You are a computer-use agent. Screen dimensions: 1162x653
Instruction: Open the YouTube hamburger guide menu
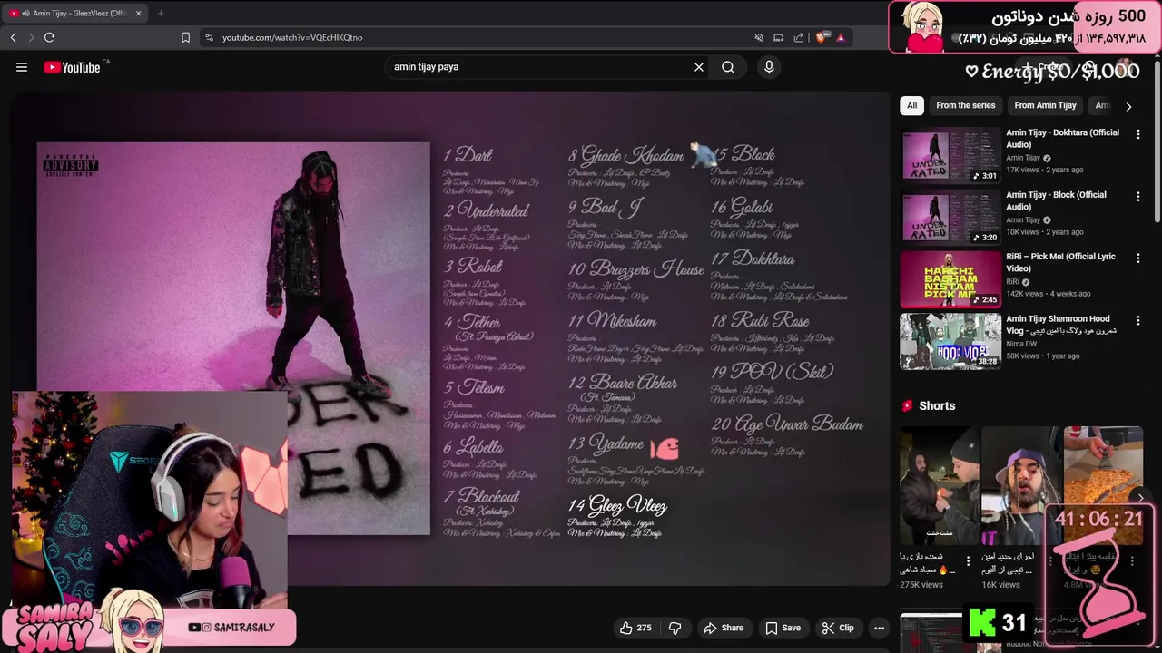22,67
